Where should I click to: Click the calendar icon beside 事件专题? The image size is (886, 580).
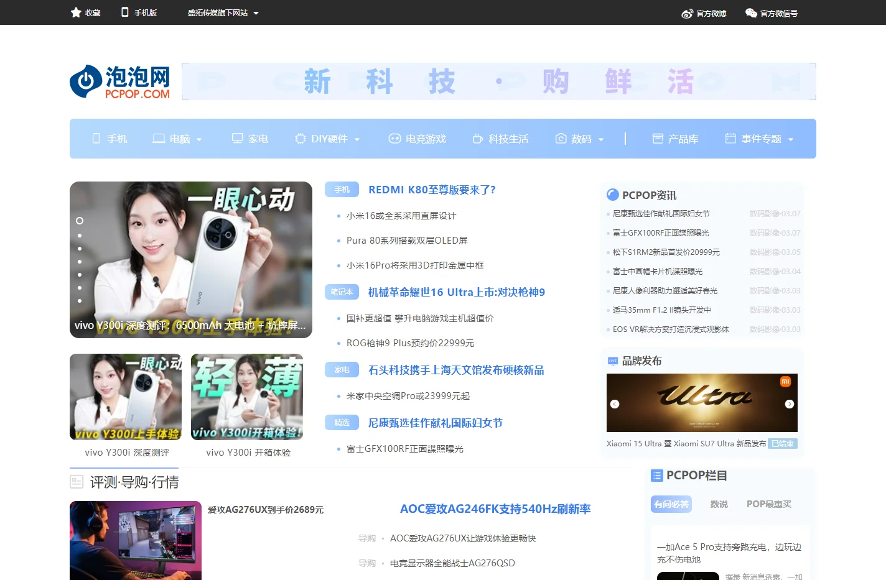[730, 138]
